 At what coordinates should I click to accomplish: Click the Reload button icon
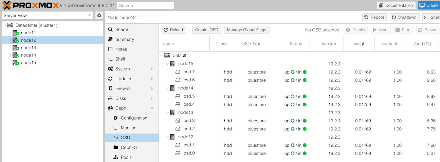tap(166, 30)
